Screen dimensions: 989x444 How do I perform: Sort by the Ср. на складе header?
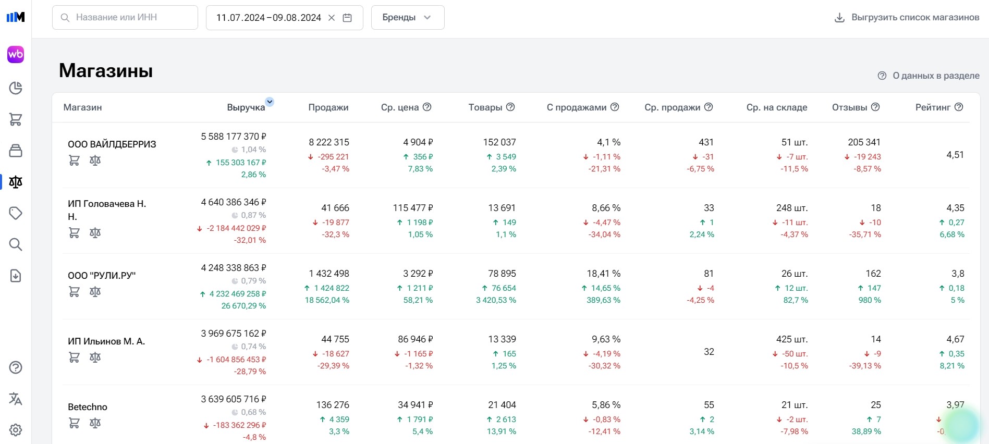[777, 107]
